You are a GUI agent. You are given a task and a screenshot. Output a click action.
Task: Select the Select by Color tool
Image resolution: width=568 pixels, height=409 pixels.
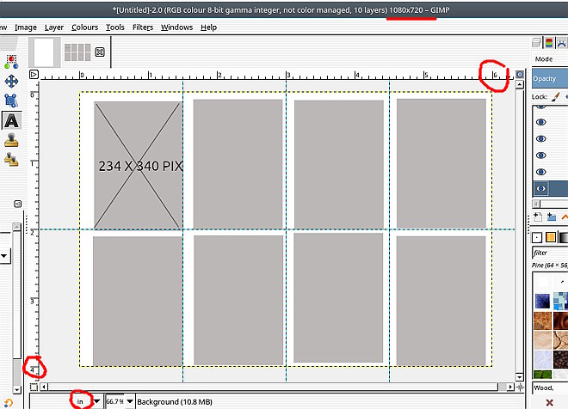[11, 62]
